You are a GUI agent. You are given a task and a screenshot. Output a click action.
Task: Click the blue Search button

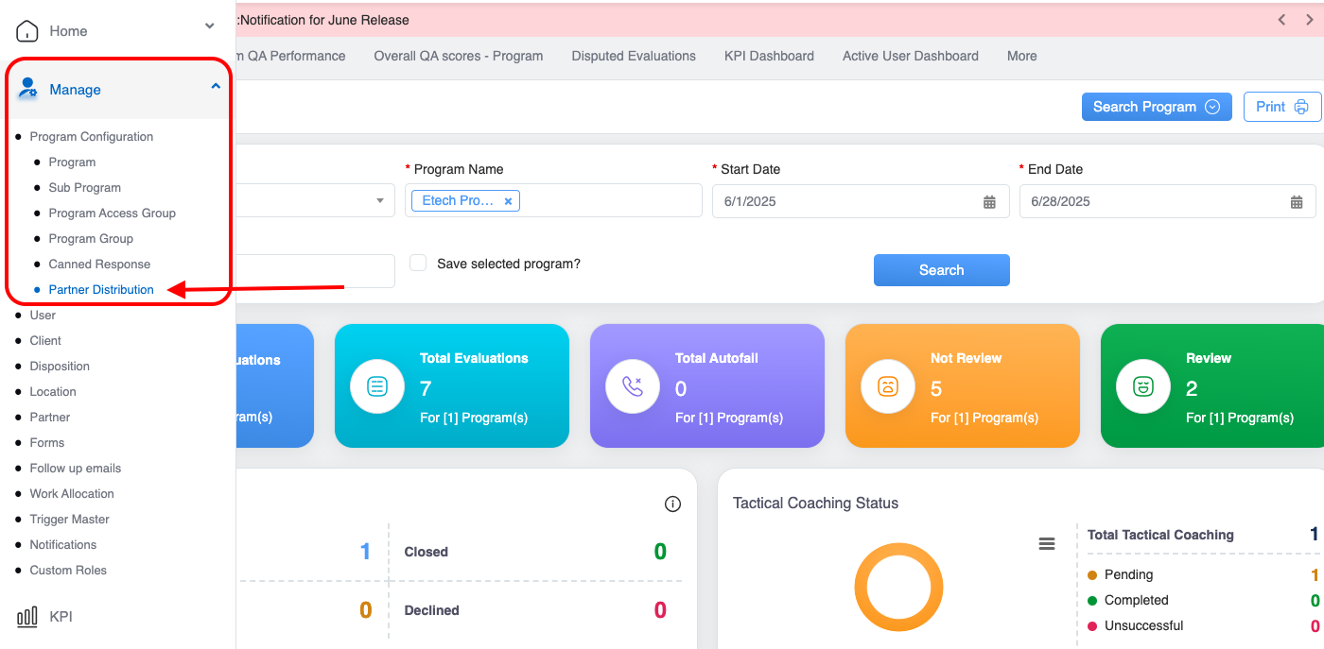pos(941,270)
